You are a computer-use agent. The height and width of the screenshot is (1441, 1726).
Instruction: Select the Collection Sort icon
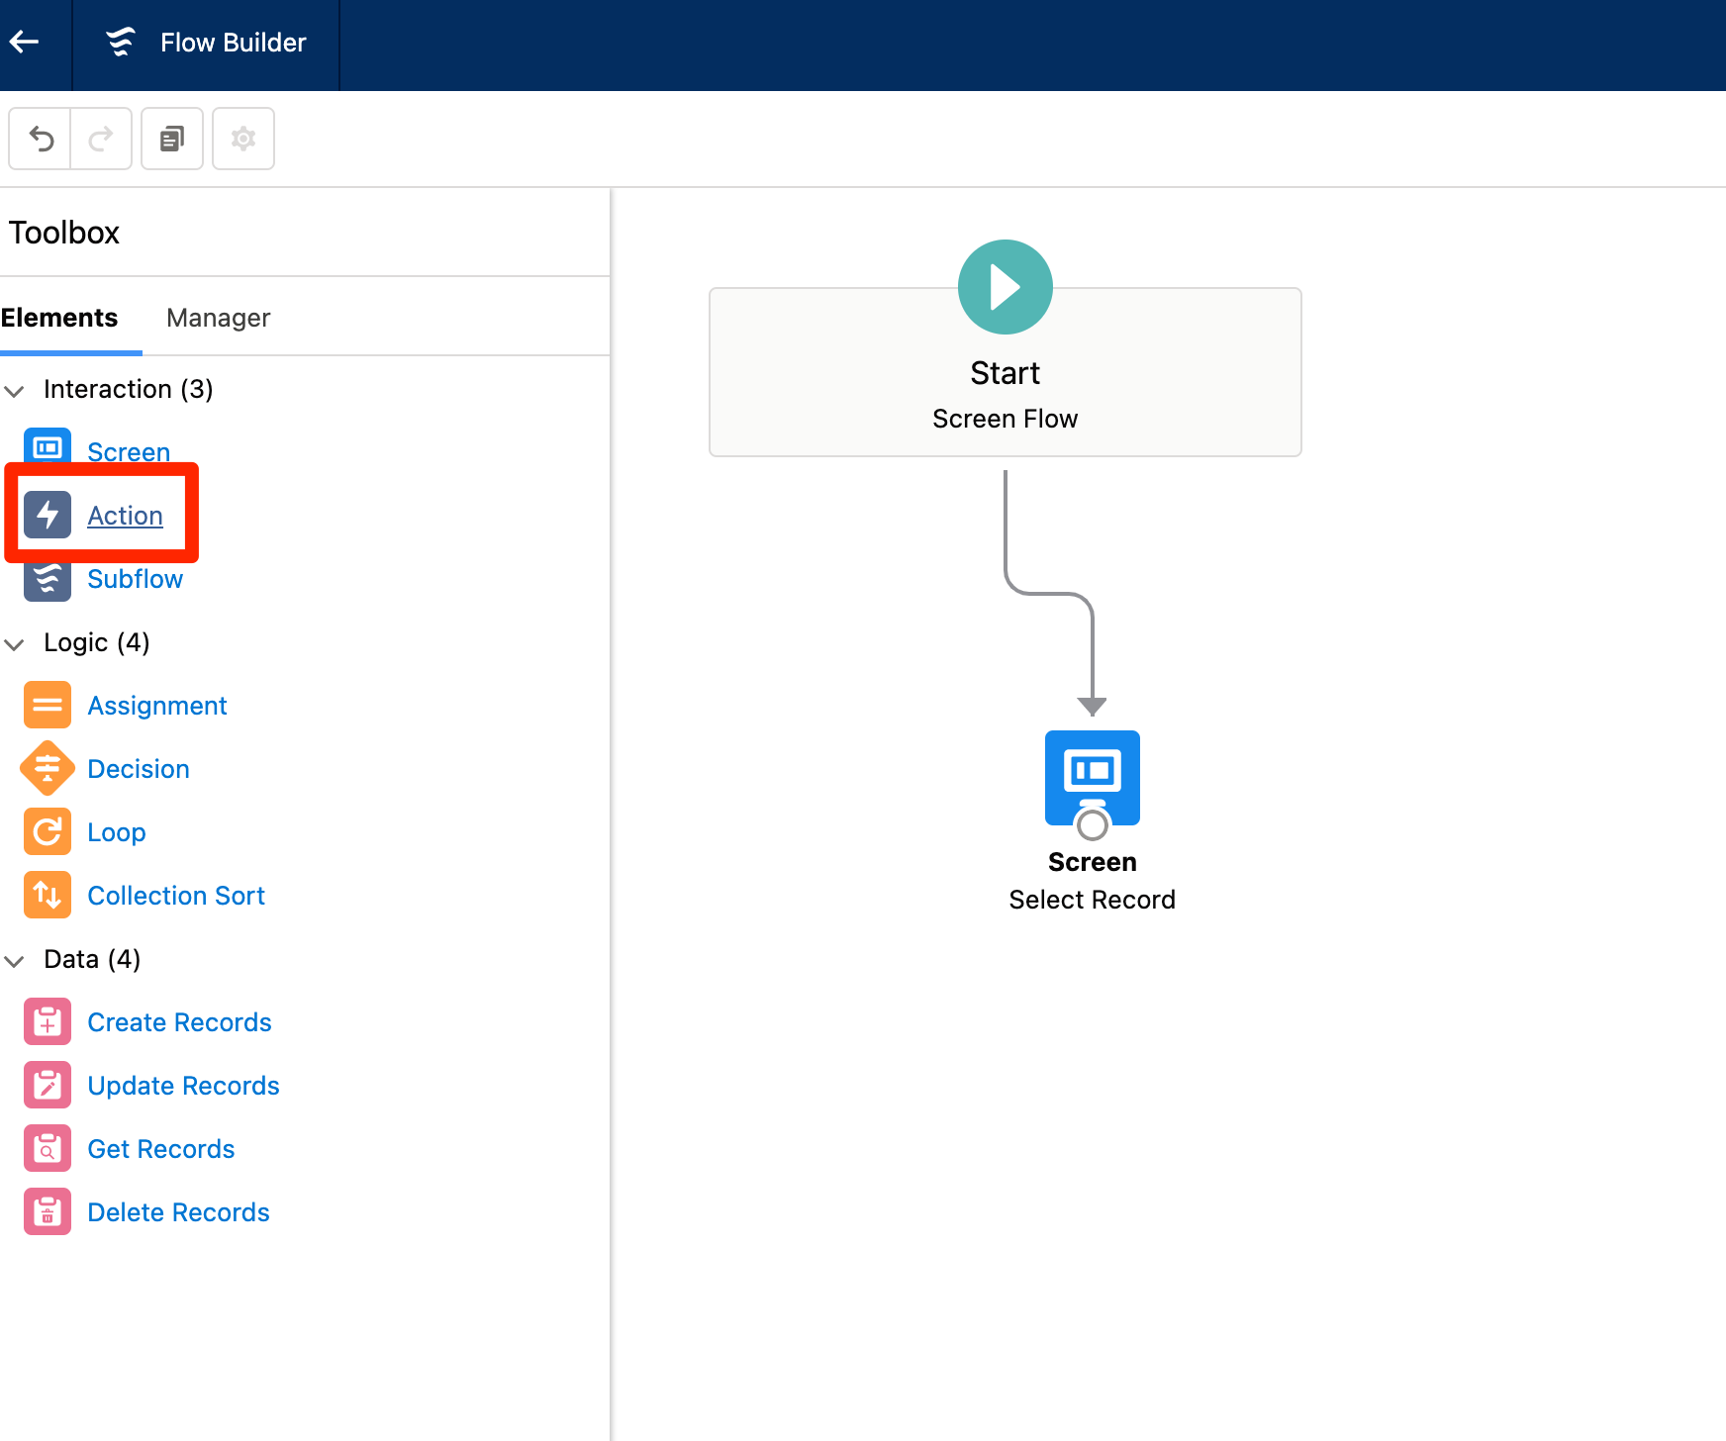48,895
